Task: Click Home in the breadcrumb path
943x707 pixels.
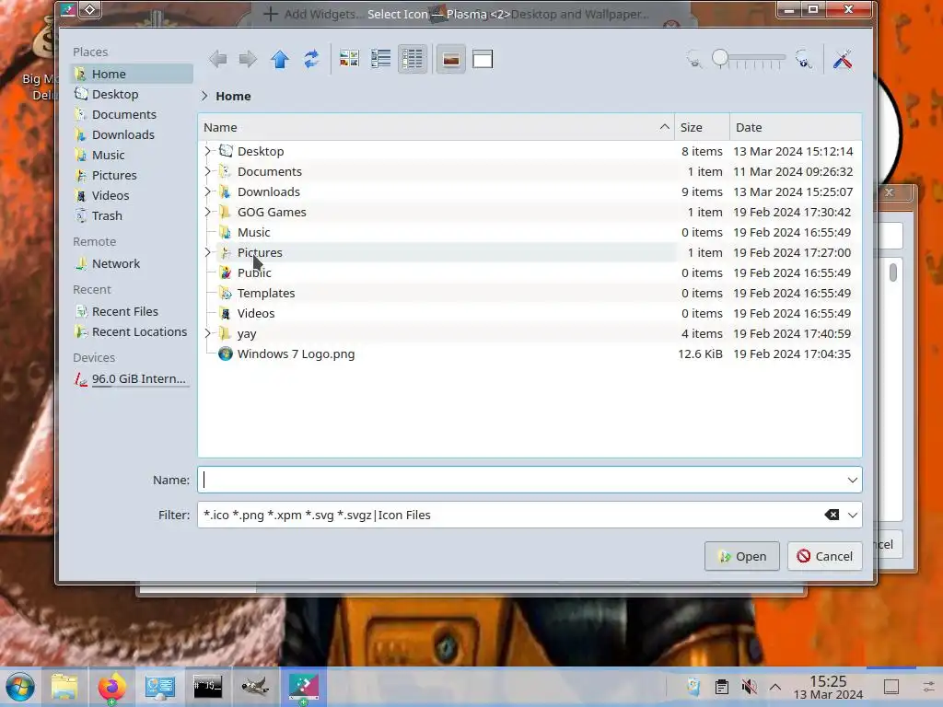Action: click(233, 96)
